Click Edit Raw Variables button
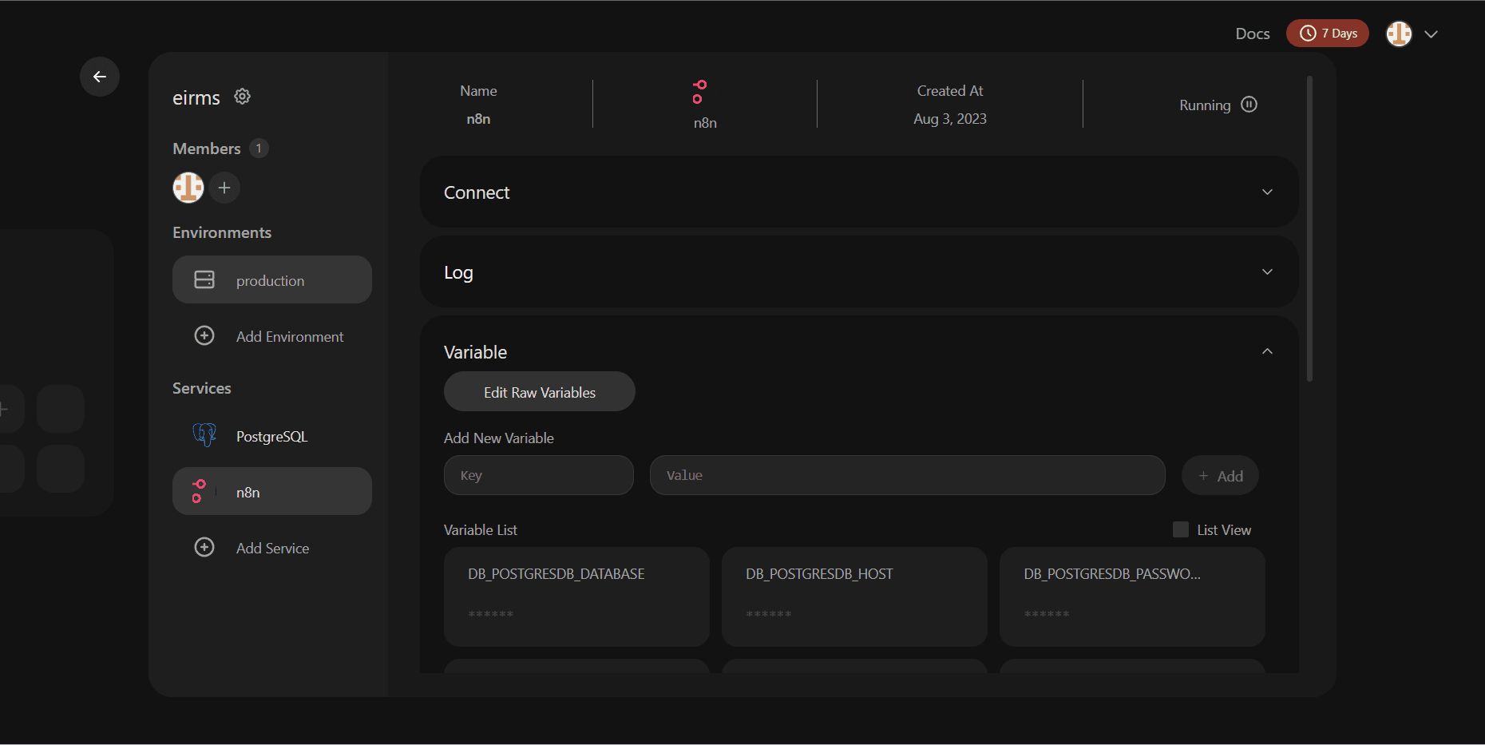1485x745 pixels. point(540,391)
